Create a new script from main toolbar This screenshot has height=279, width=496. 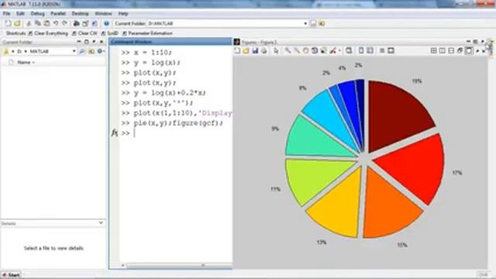[x=8, y=23]
